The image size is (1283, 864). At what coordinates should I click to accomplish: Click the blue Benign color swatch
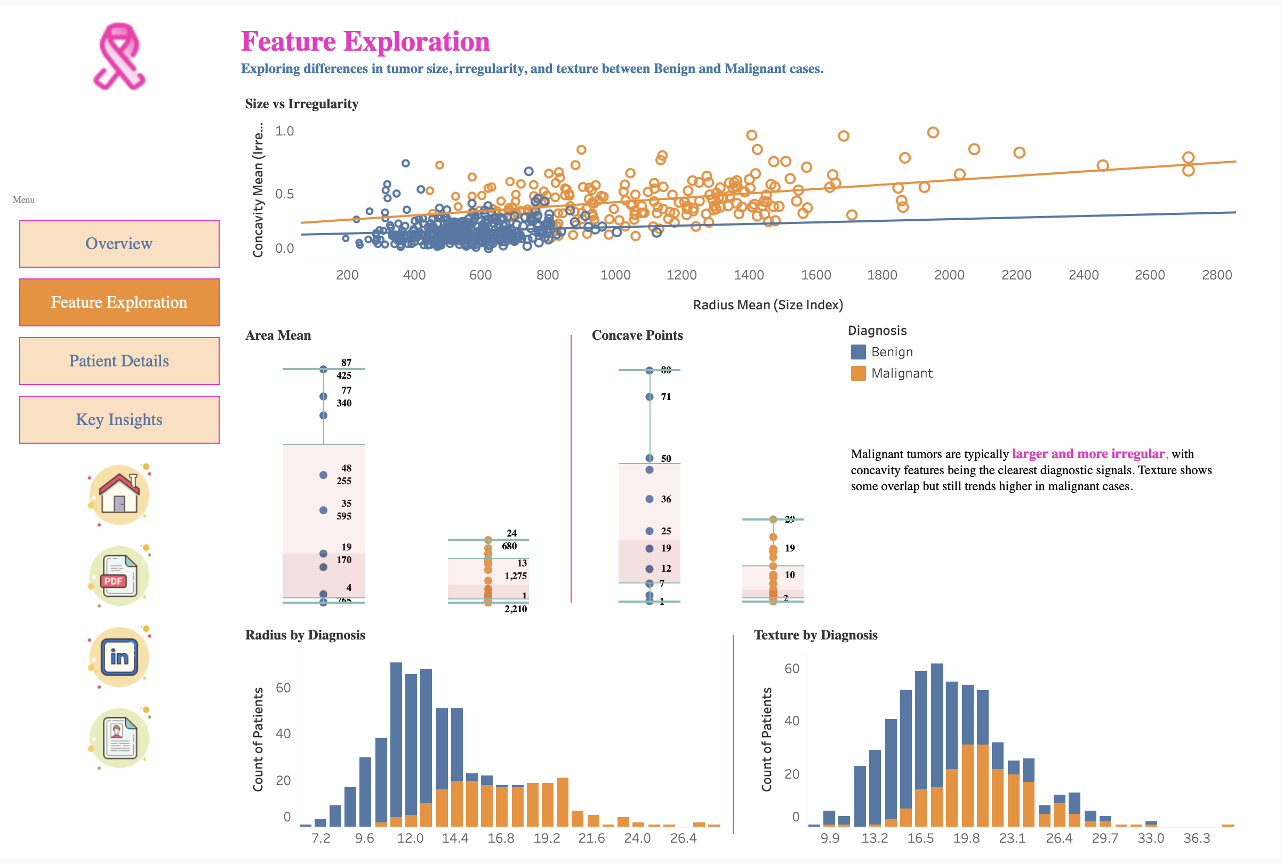point(857,351)
